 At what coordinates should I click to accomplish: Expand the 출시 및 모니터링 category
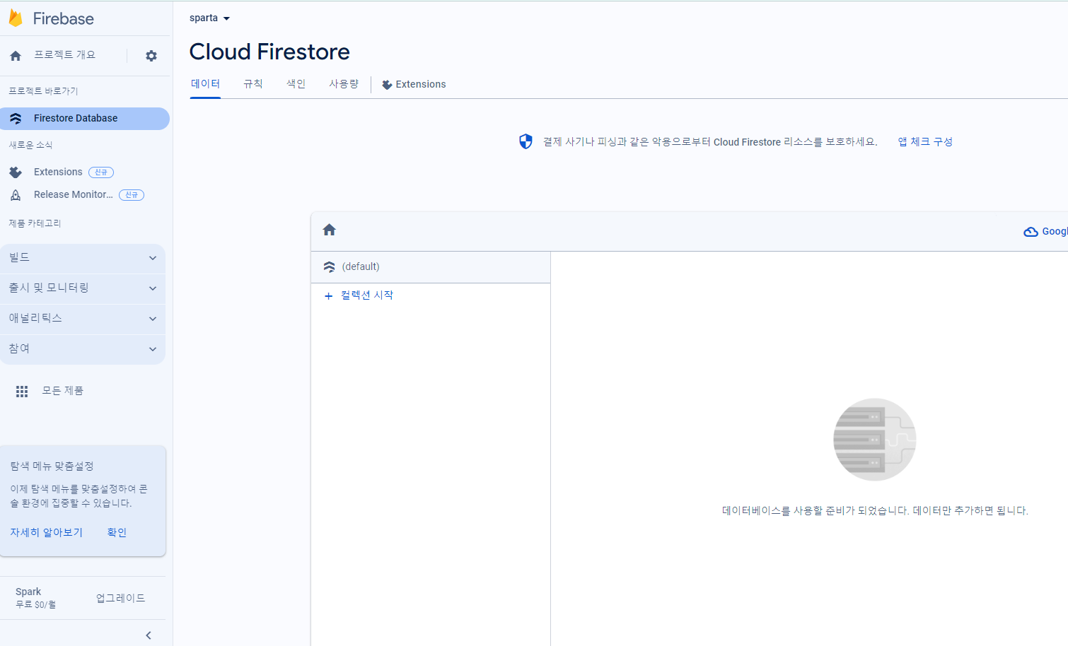coord(83,288)
